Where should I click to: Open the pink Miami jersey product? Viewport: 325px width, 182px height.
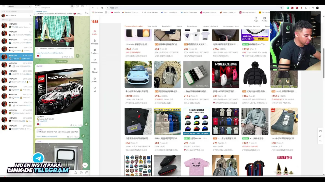tap(197, 165)
